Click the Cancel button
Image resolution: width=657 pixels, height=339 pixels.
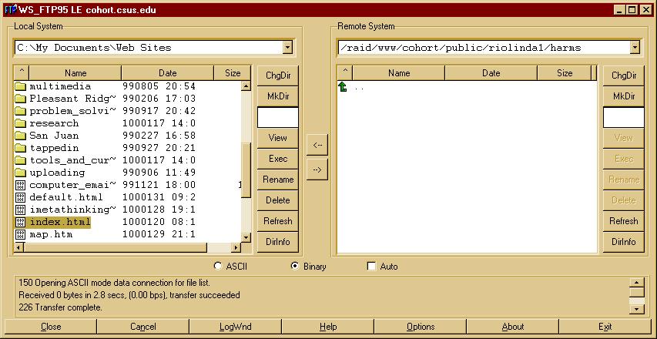143,327
